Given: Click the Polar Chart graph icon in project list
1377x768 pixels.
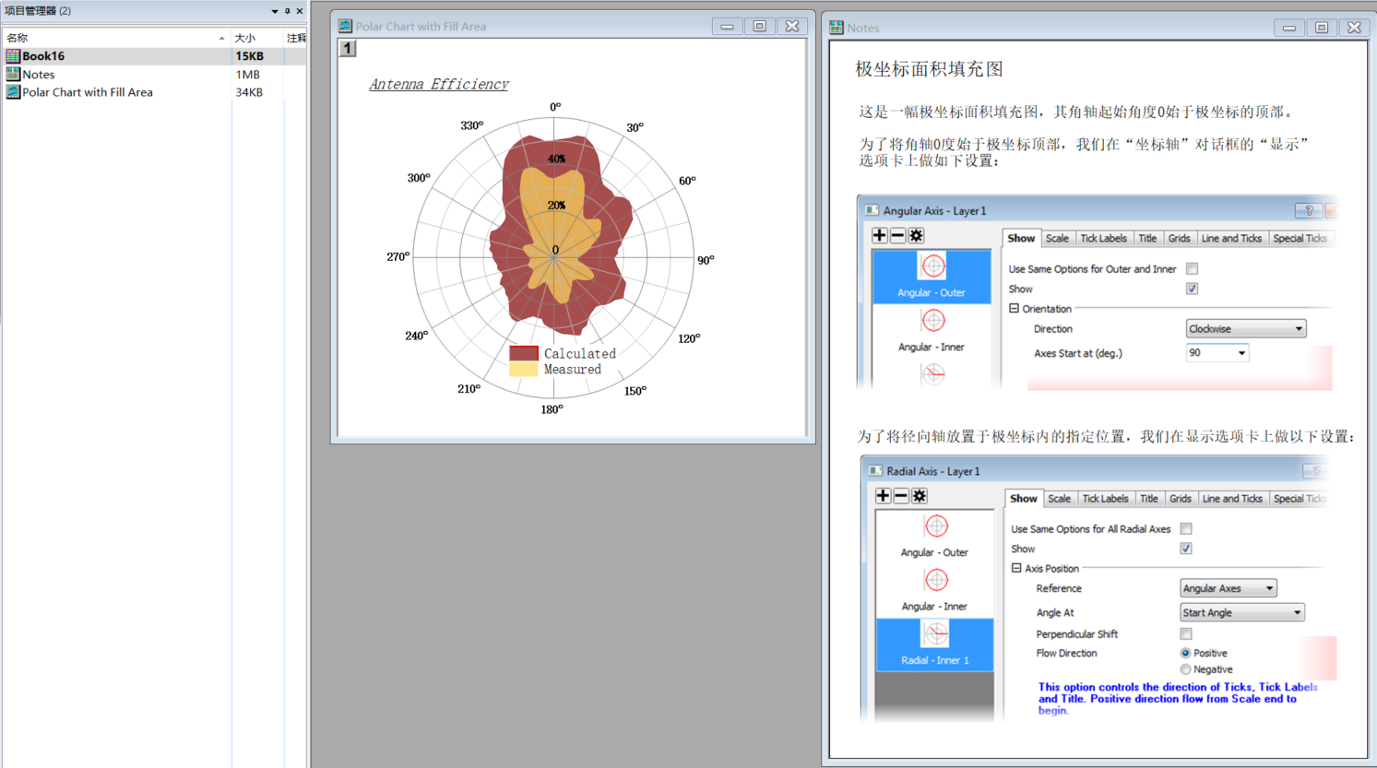Looking at the screenshot, I should point(13,92).
